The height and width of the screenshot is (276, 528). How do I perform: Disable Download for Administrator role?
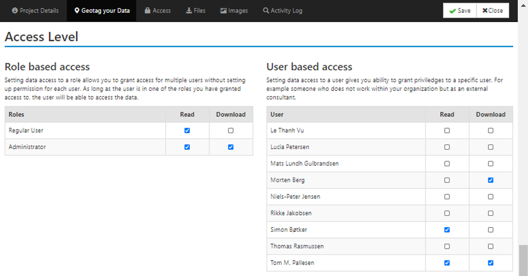pyautogui.click(x=231, y=147)
